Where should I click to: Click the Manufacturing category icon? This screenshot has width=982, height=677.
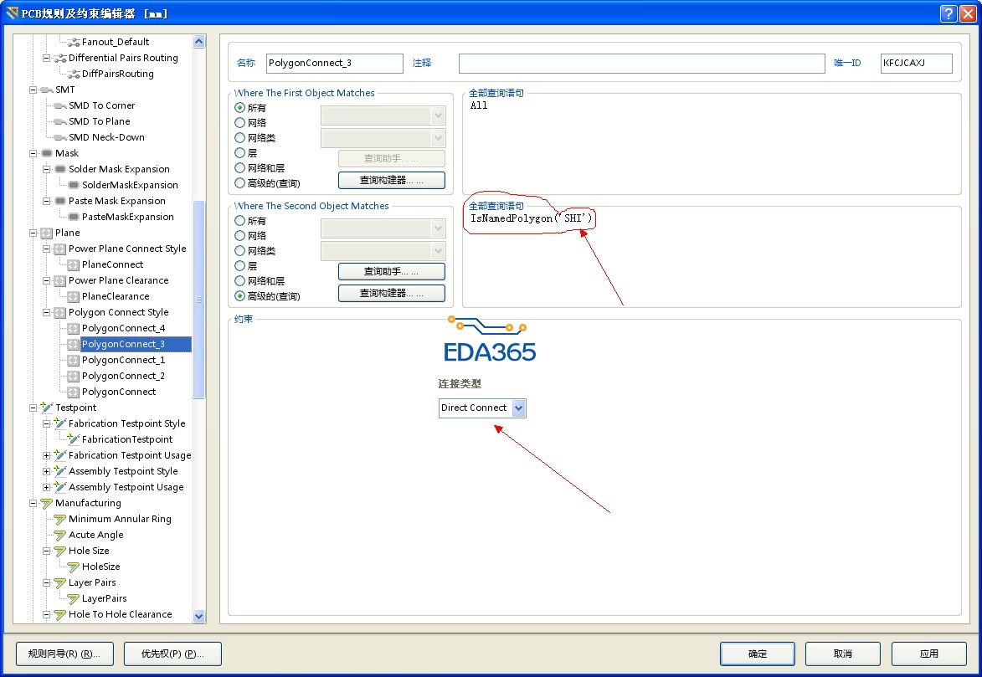pyautogui.click(x=46, y=504)
